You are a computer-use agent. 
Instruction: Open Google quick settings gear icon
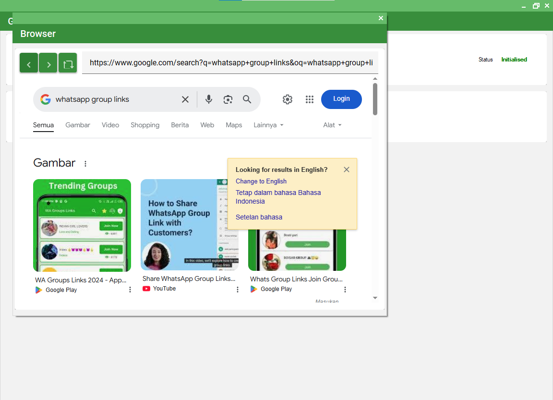click(x=288, y=99)
